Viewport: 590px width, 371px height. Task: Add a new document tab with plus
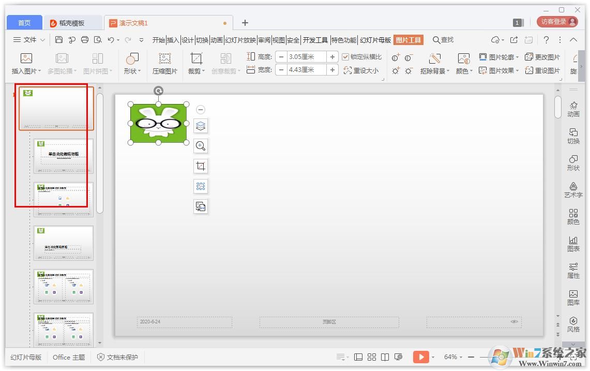pos(245,23)
